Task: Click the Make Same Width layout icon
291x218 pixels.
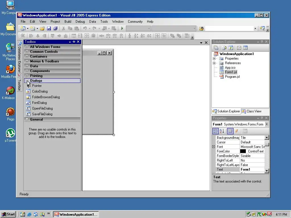Action: [x=74, y=36]
